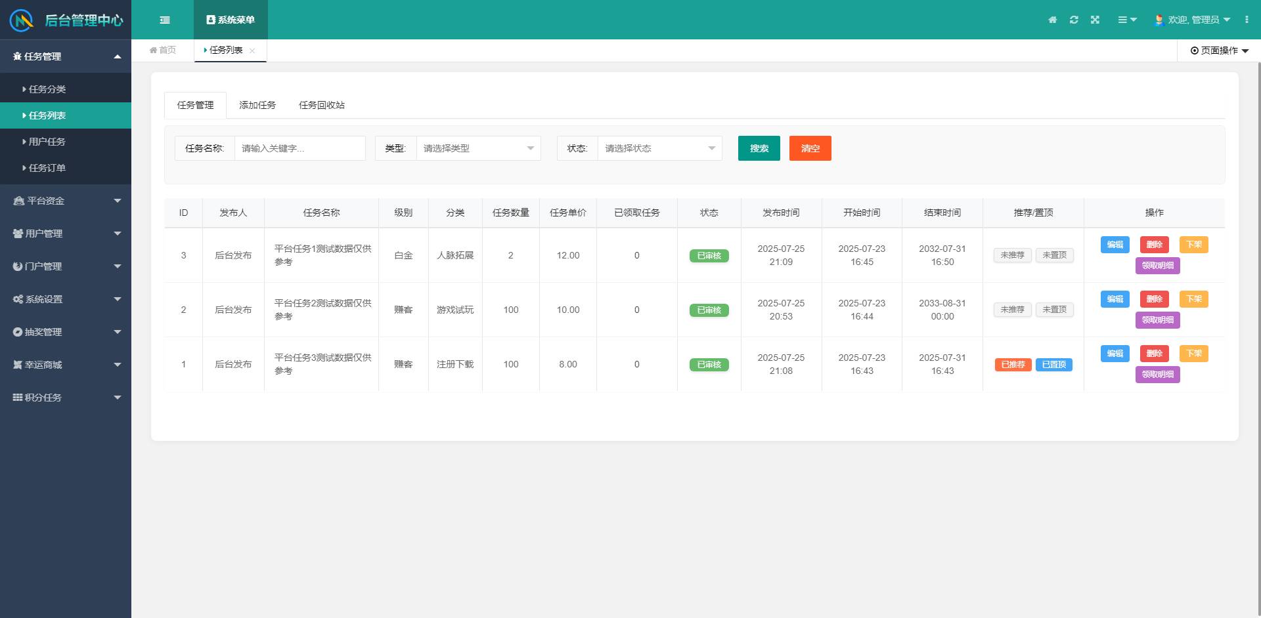Switch to the 任务回收站 tab
The image size is (1261, 618).
[322, 105]
